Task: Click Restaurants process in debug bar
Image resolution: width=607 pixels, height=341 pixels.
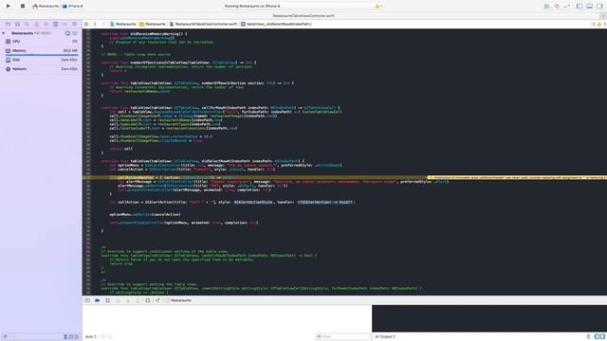Action: pos(178,300)
